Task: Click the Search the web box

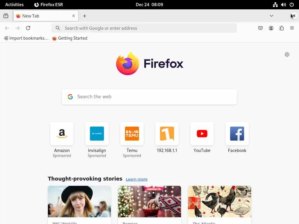Action: point(149,97)
